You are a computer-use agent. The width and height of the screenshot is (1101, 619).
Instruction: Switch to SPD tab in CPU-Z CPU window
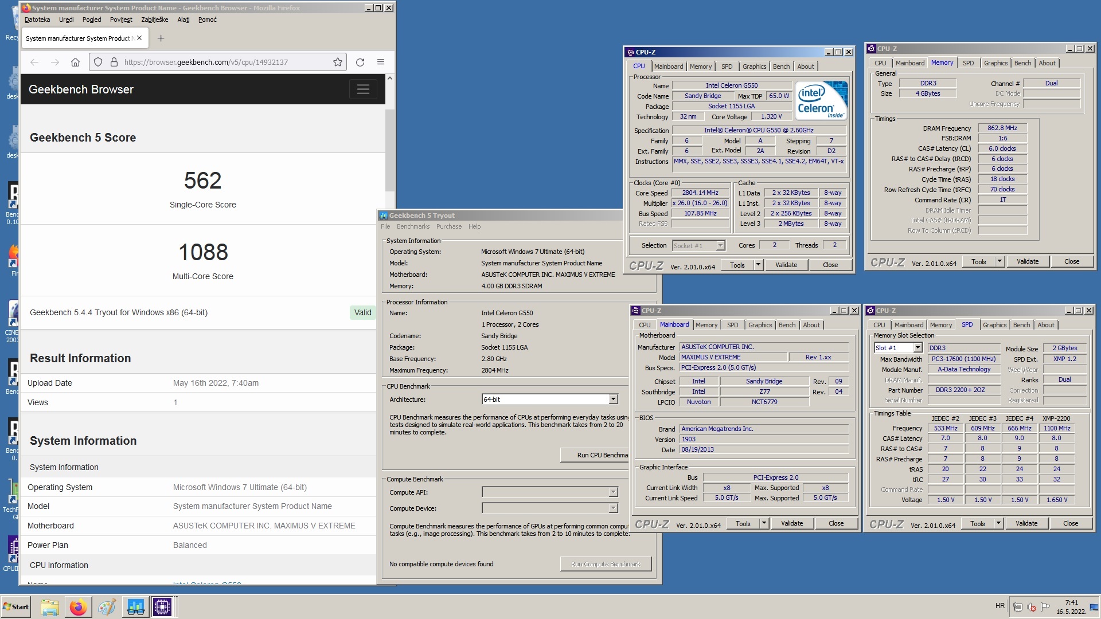[727, 66]
